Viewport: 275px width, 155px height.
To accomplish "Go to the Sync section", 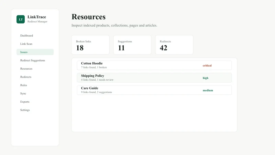I will [35, 93].
